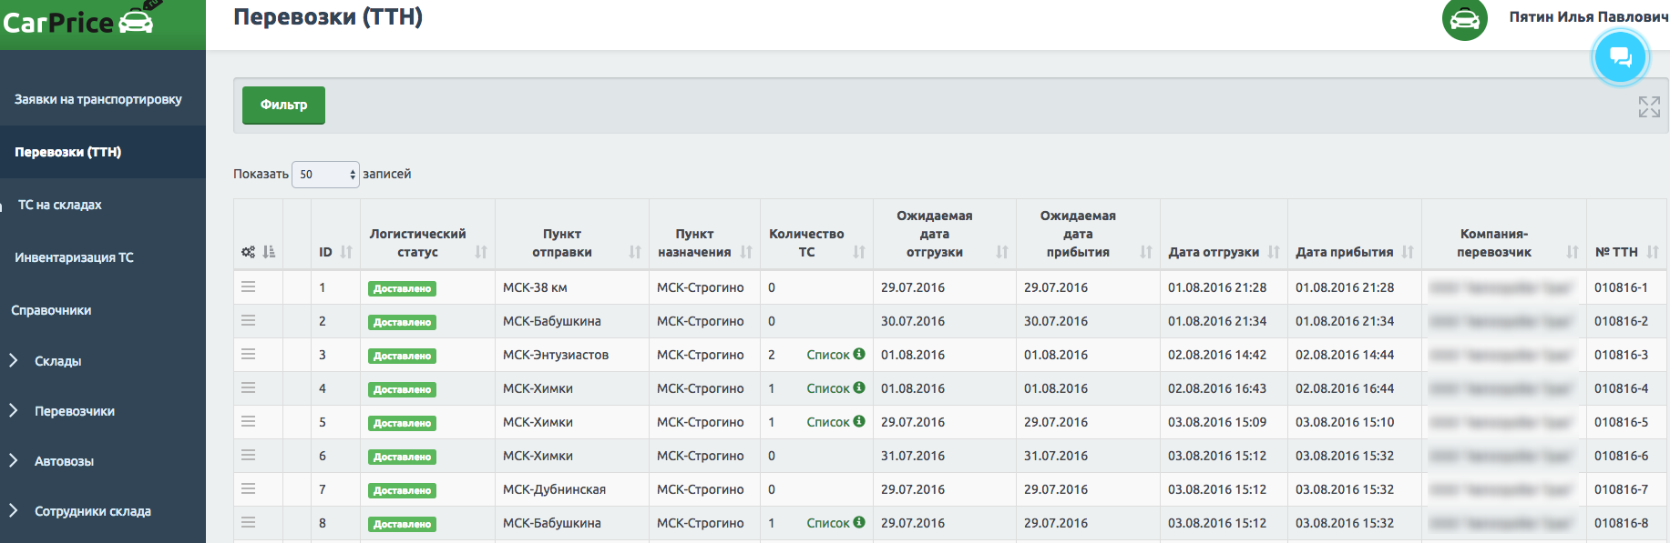Image resolution: width=1670 pixels, height=543 pixels.
Task: Go to ТС на складах section
Action: [x=59, y=205]
